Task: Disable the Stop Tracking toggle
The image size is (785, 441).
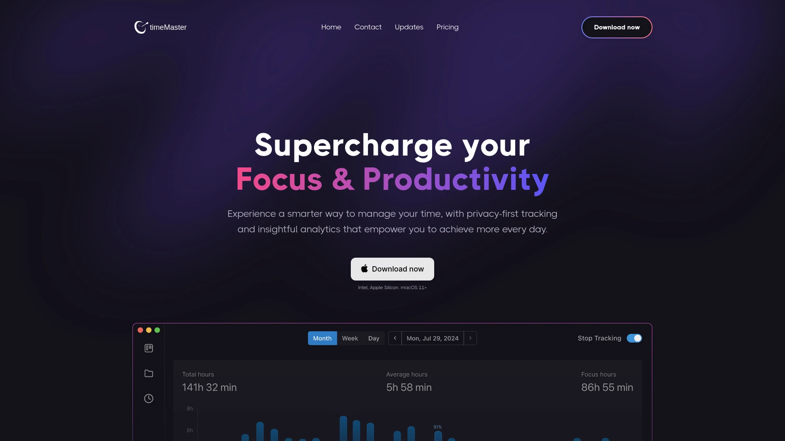Action: click(x=634, y=338)
